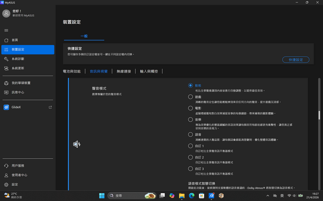
Task: Open 使用者中心 in sidebar
Action: pyautogui.click(x=28, y=175)
